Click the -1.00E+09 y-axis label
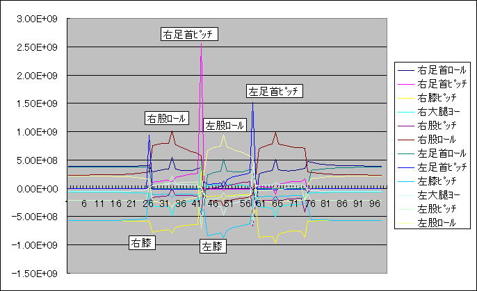 pyautogui.click(x=34, y=245)
